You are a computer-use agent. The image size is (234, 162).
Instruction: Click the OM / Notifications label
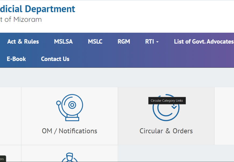click(x=69, y=131)
